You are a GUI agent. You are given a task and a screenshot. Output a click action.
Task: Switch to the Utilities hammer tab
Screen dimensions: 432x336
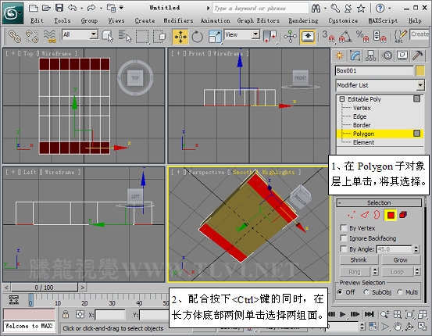click(418, 55)
